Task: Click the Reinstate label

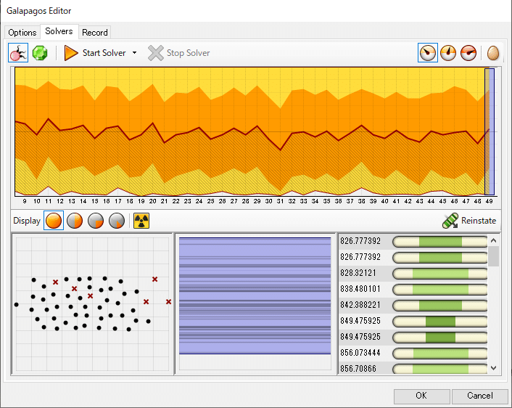Action: [x=479, y=221]
